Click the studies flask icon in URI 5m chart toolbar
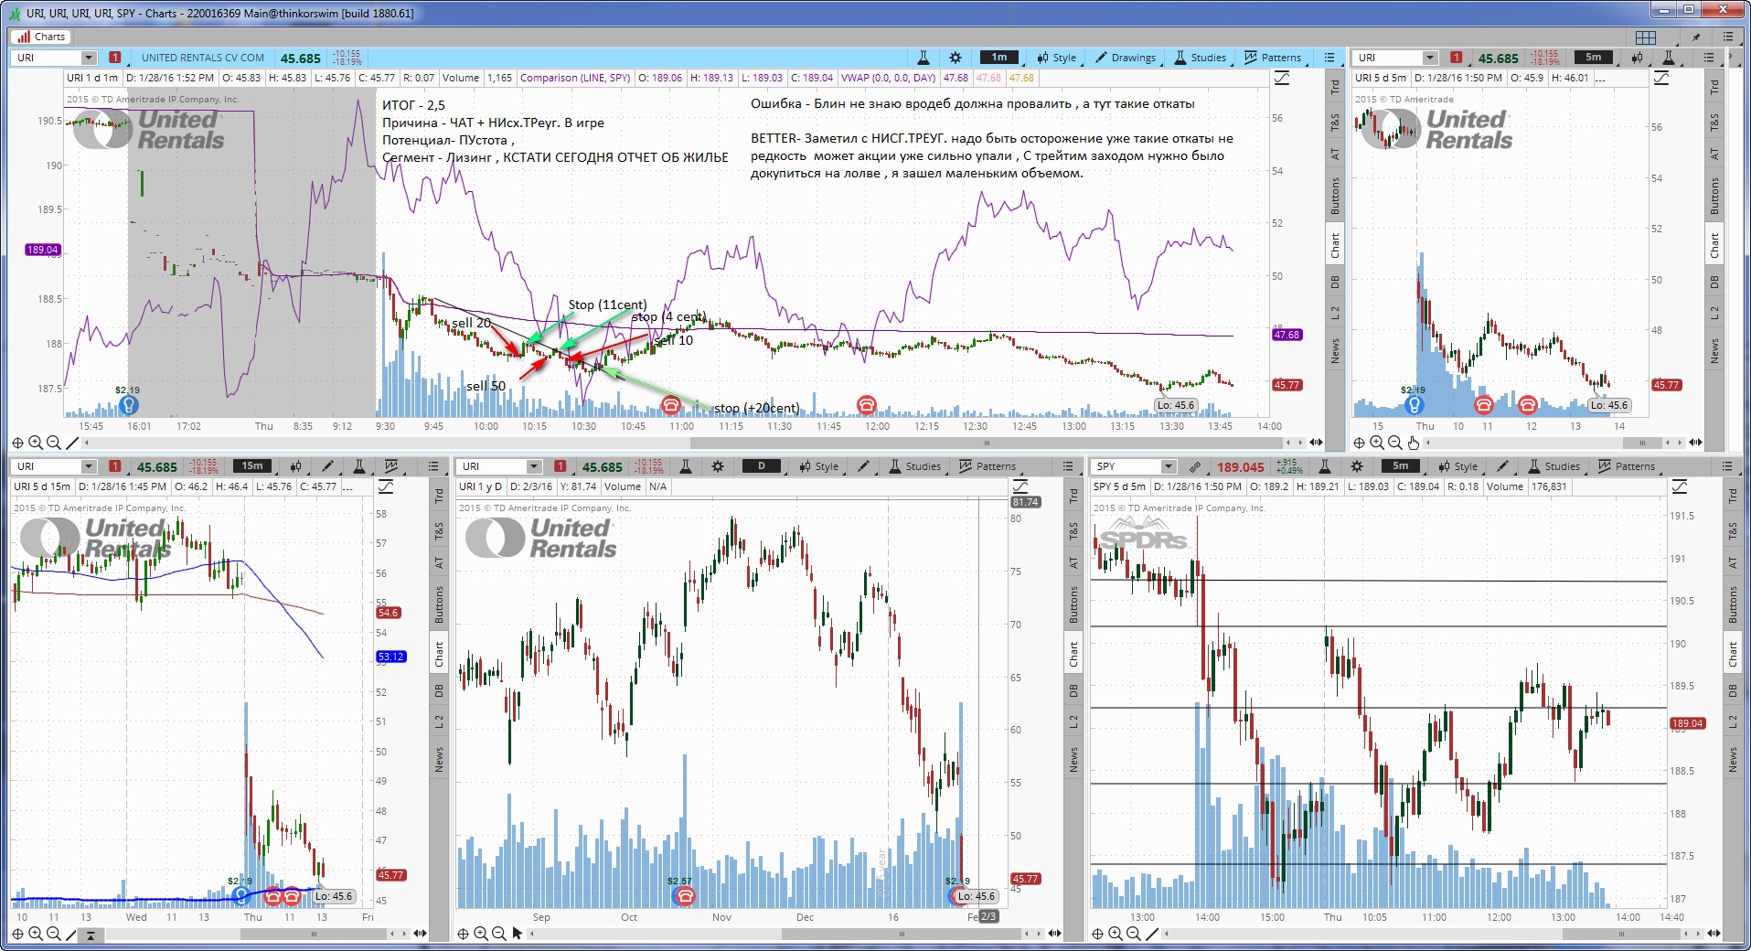This screenshot has width=1751, height=951. [x=1669, y=58]
